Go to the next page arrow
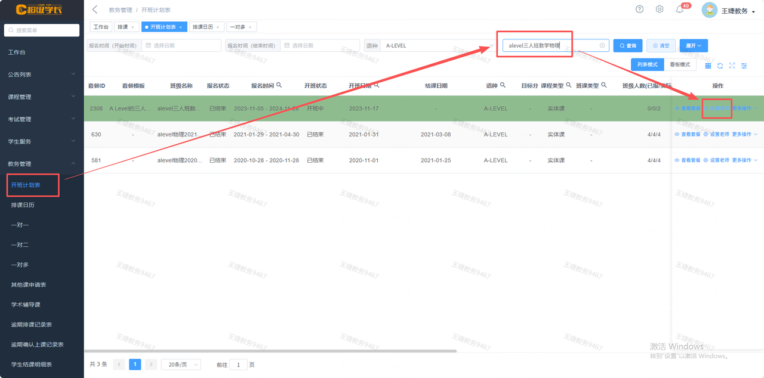 pyautogui.click(x=151, y=364)
